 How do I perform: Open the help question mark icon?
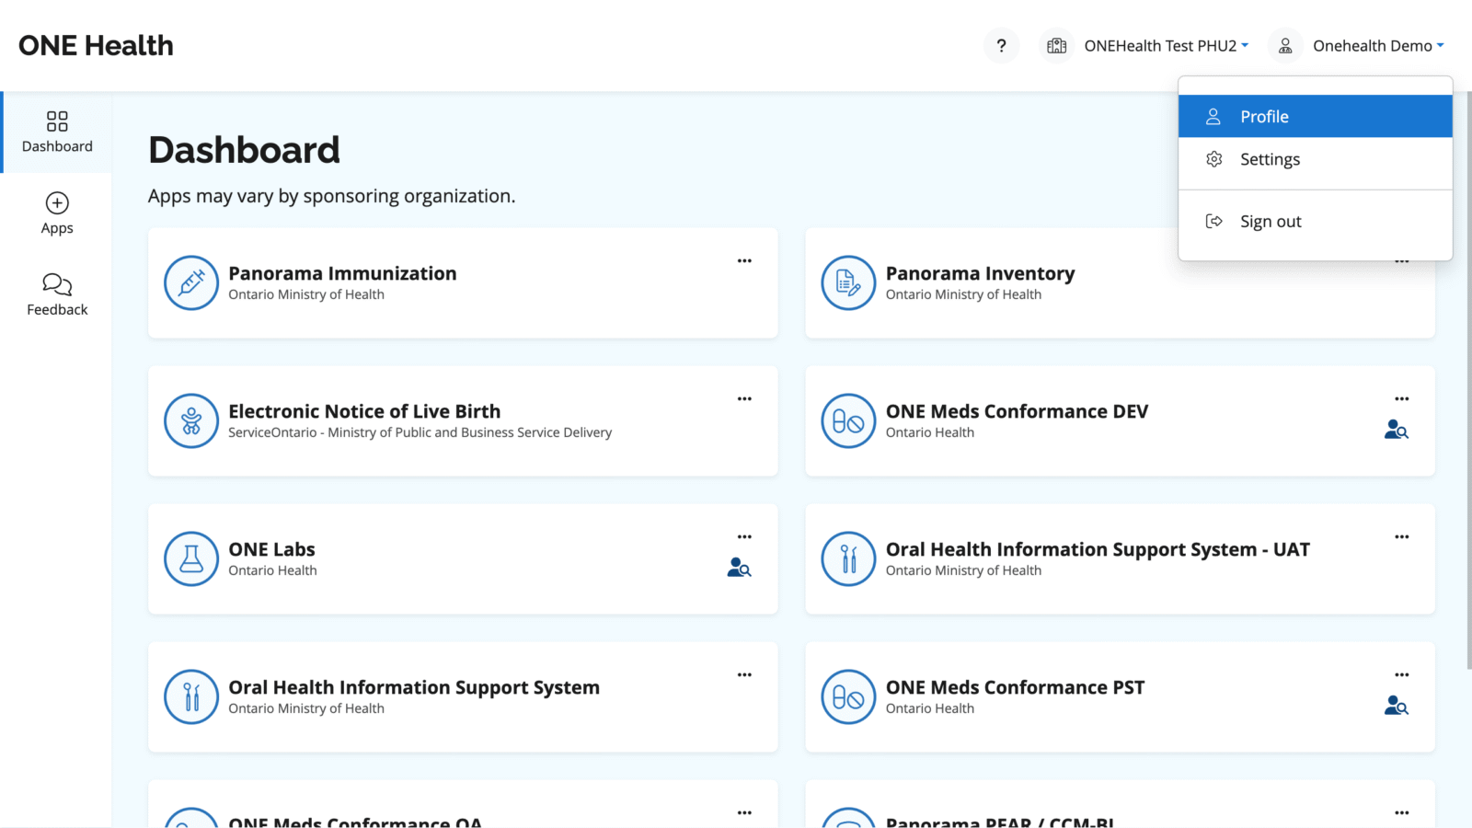[x=1001, y=46]
